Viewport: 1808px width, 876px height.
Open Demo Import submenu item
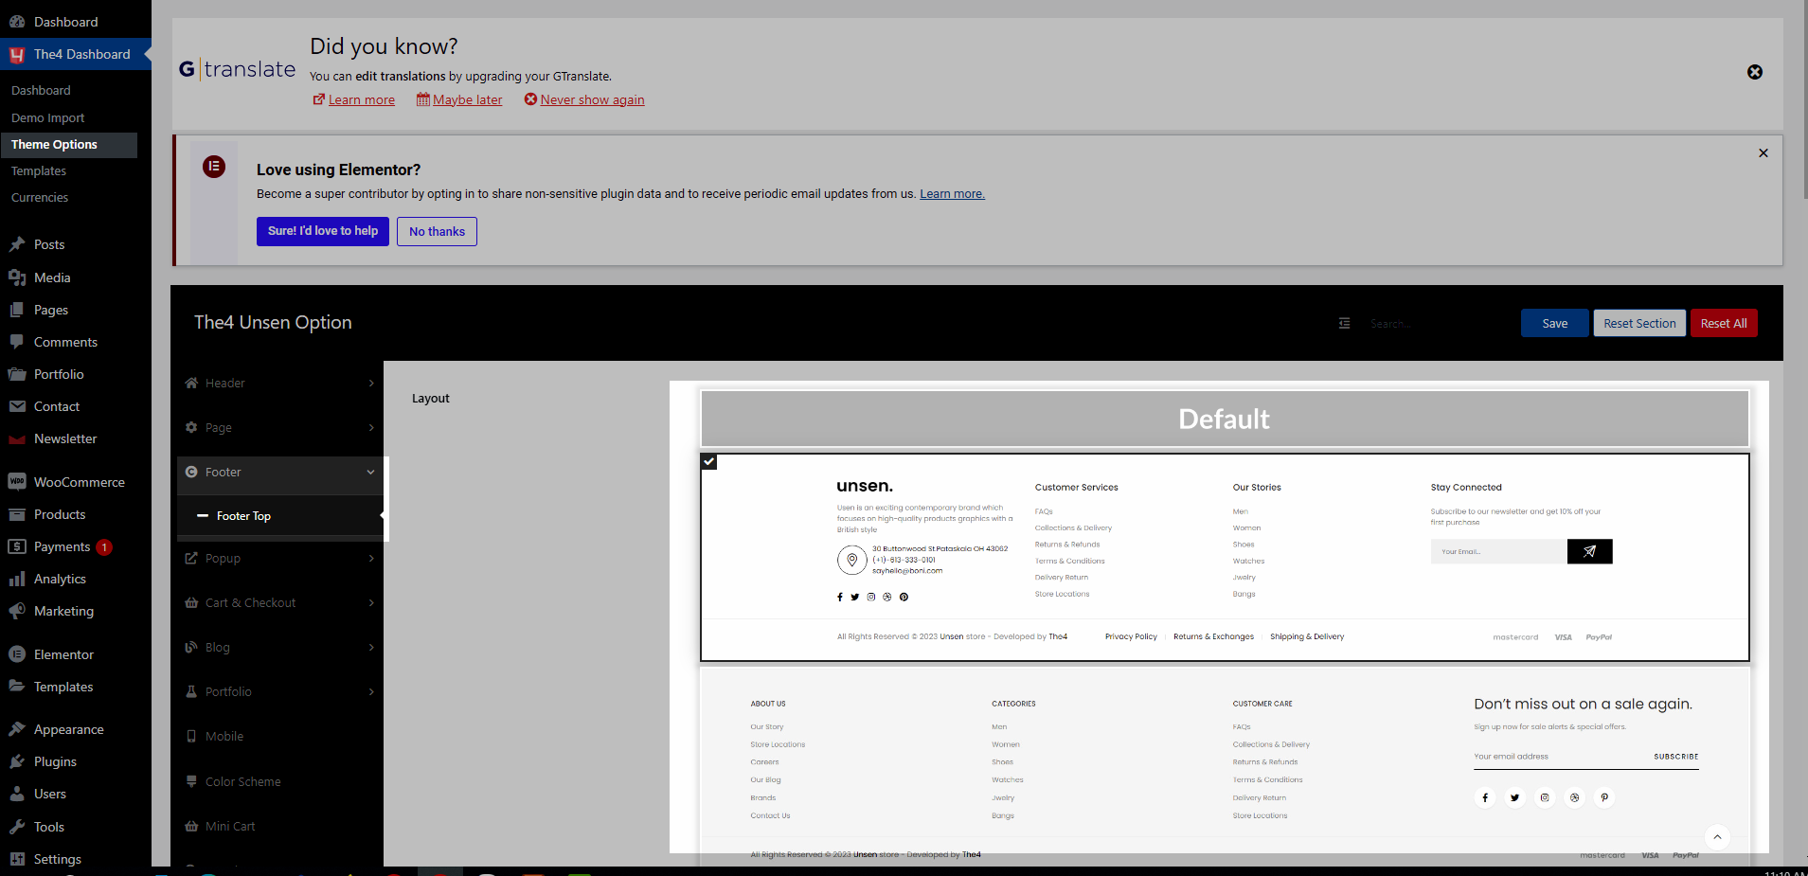coord(47,117)
